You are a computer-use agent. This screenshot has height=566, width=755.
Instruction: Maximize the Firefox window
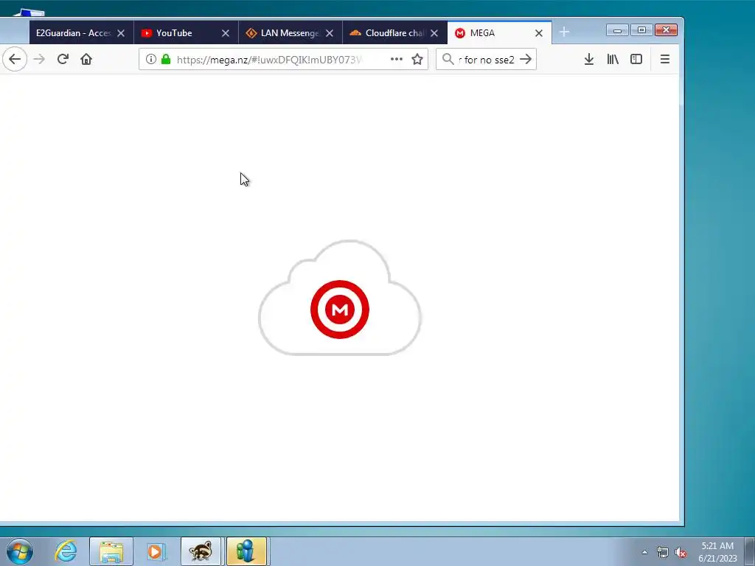tap(641, 30)
